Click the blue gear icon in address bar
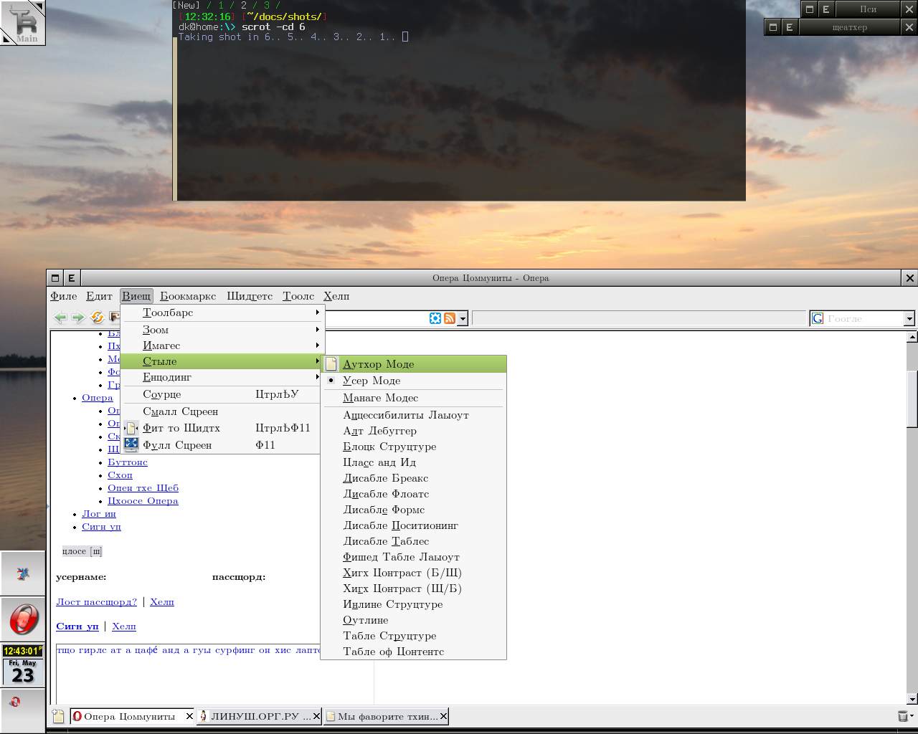The height and width of the screenshot is (734, 918). 435,318
